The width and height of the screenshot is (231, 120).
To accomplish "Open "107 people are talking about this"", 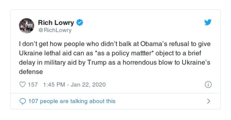I will [x=71, y=101].
